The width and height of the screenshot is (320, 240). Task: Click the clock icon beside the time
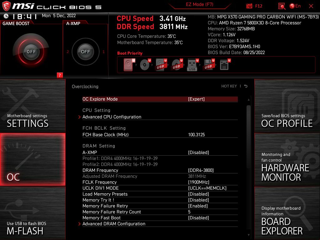pos(6,16)
